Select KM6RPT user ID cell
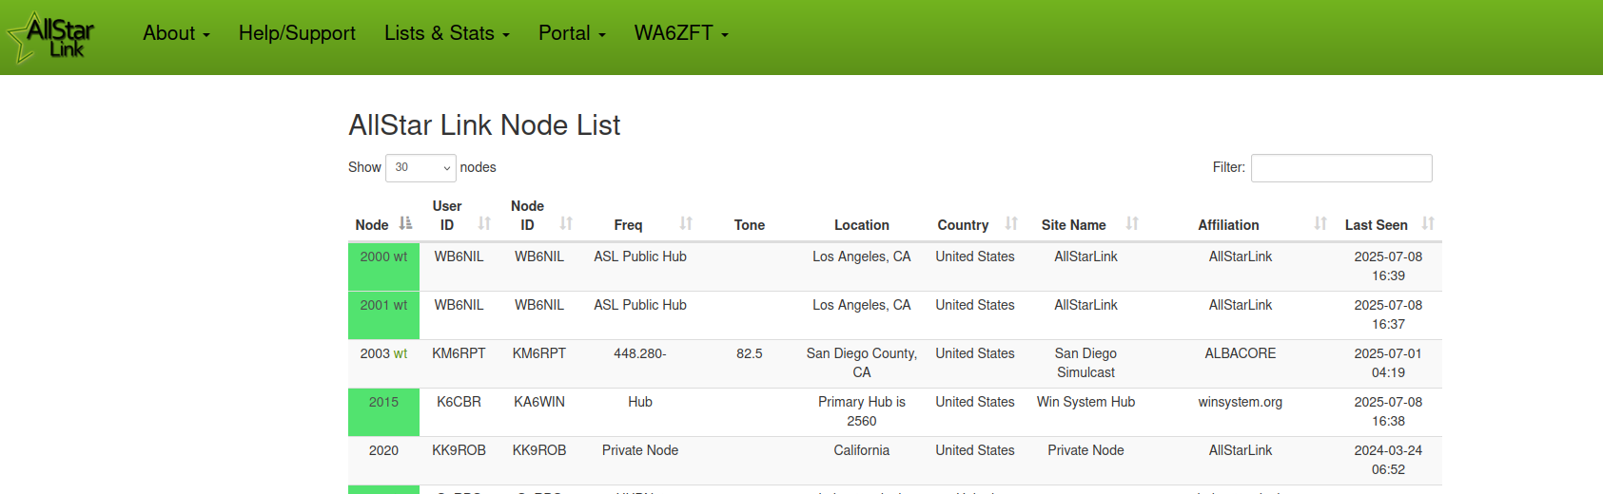Viewport: 1603px width, 494px height. (459, 353)
